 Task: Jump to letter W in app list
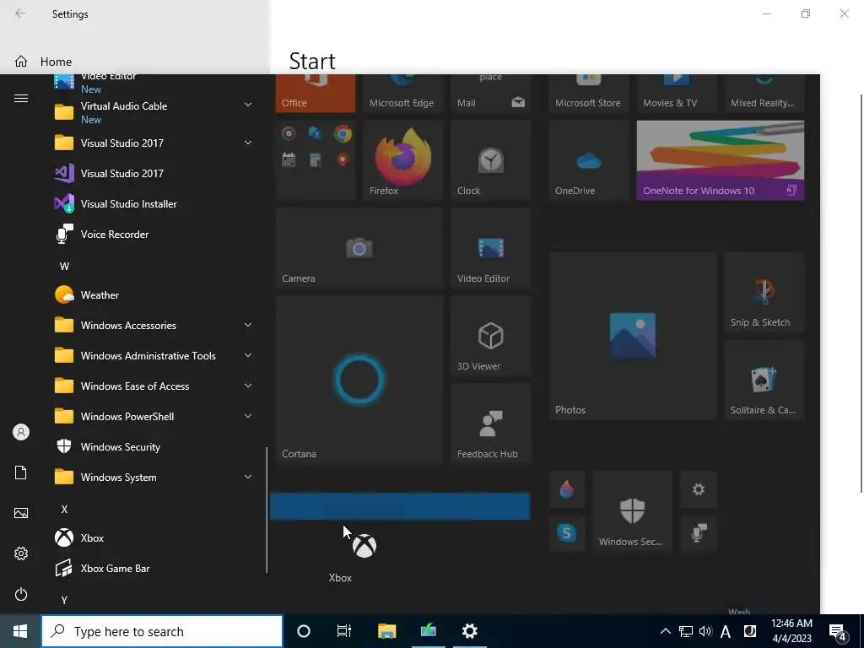pos(64,266)
